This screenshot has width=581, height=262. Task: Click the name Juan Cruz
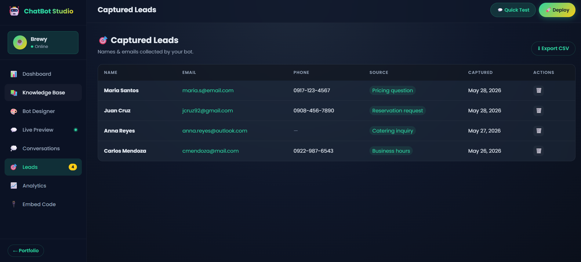117,111
